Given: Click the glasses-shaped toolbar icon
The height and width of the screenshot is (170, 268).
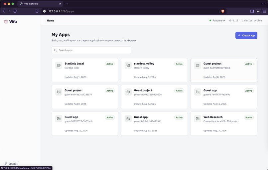Looking at the screenshot, I should click(258, 11).
